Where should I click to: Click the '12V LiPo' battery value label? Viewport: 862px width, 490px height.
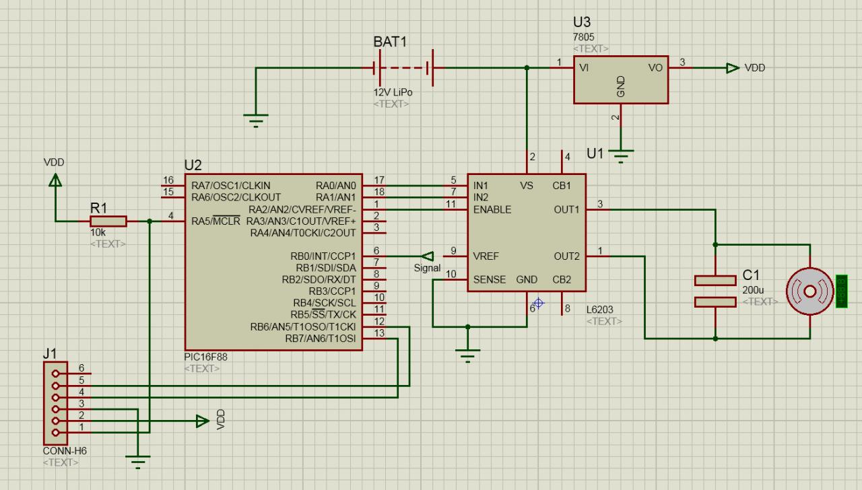click(x=393, y=92)
